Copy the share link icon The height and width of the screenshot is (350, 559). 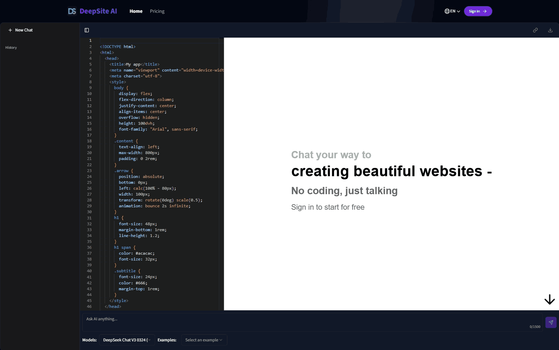(535, 30)
